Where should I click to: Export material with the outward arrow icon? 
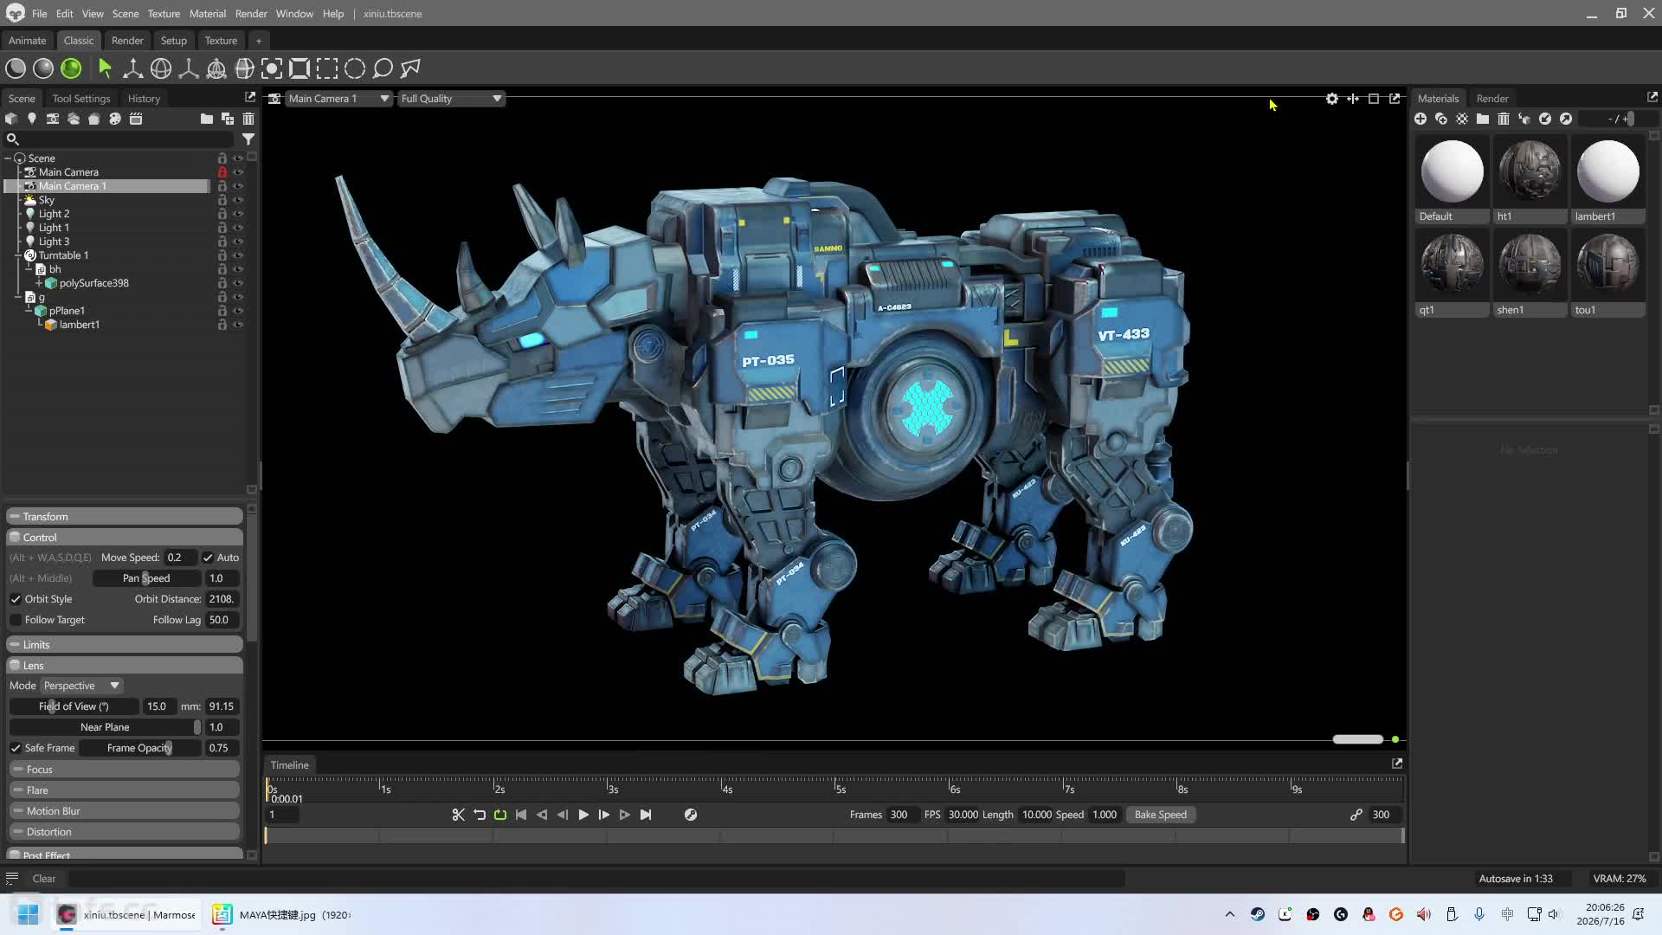(x=1566, y=119)
